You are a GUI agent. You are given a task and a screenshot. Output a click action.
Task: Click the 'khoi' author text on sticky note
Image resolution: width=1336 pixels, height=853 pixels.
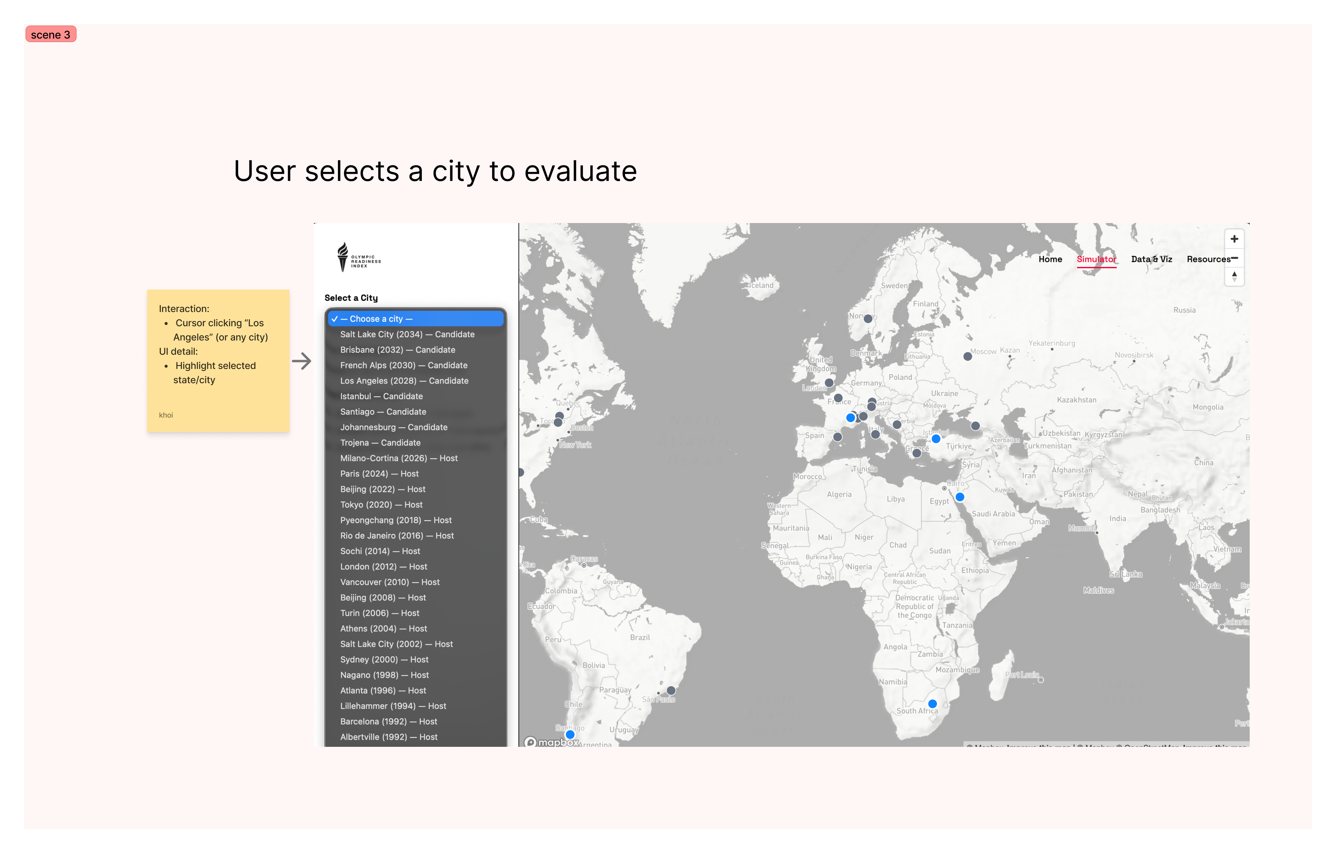166,415
